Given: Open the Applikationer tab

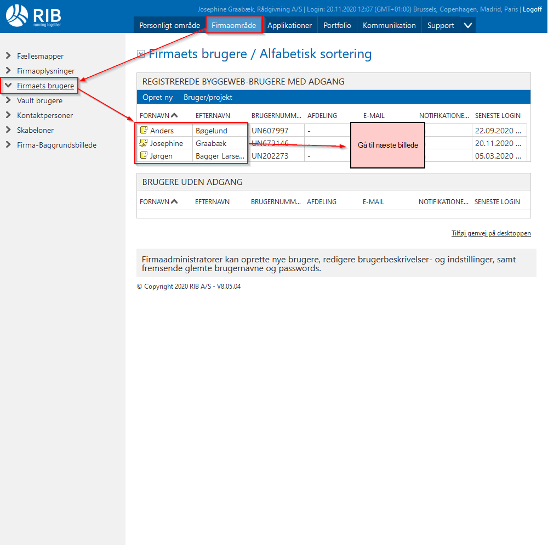Looking at the screenshot, I should pyautogui.click(x=289, y=25).
